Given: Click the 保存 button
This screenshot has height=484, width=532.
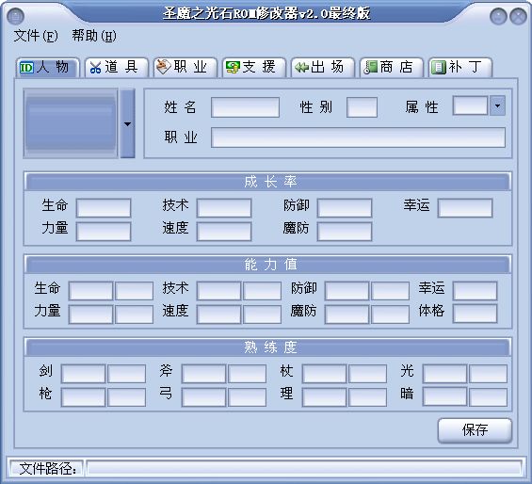Looking at the screenshot, I should [475, 430].
